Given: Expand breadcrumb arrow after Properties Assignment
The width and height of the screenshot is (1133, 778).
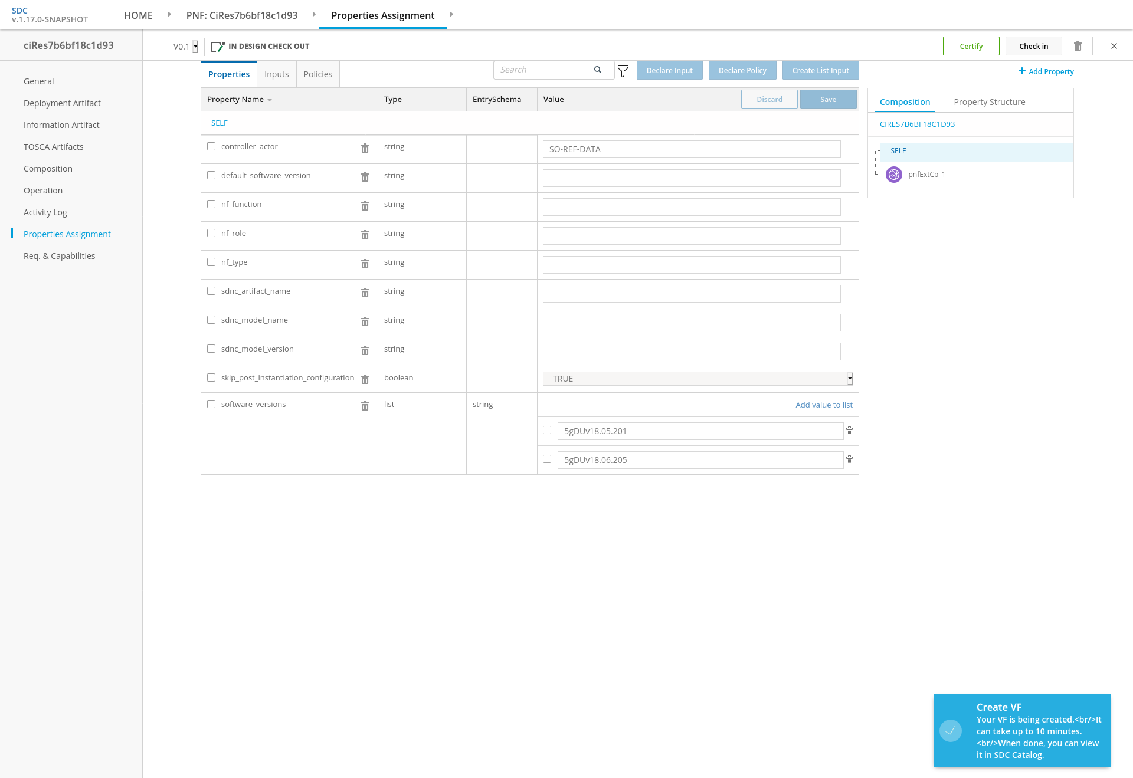Looking at the screenshot, I should click(x=451, y=14).
